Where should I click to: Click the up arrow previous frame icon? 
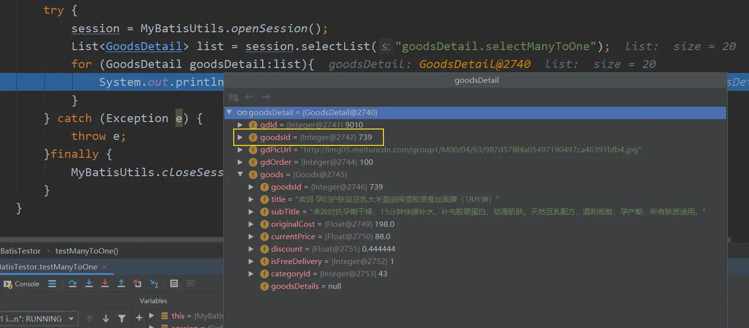pyautogui.click(x=90, y=319)
